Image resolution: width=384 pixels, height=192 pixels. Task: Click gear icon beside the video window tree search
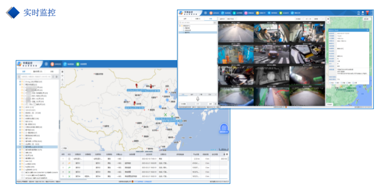click(215, 23)
